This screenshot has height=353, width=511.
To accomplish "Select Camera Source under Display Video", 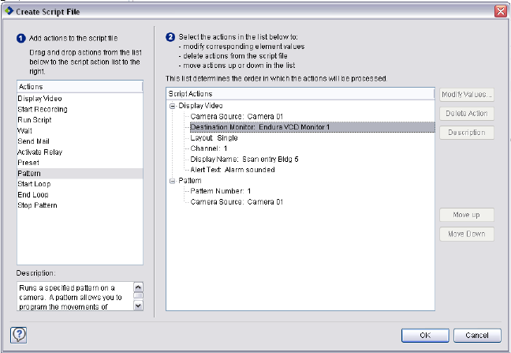I will point(237,116).
